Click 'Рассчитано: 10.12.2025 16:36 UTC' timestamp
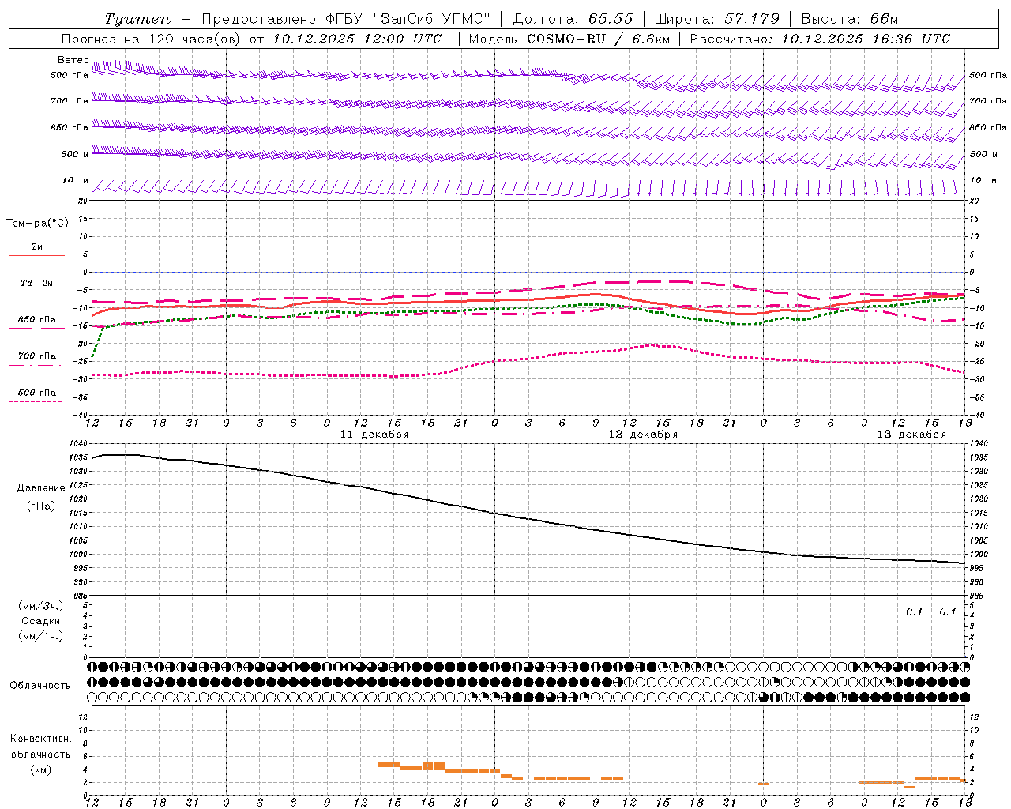 point(820,39)
